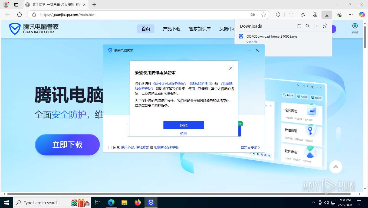Open the 管家知识库 navigation tab
Screen dimensions: 368x208
(200, 29)
